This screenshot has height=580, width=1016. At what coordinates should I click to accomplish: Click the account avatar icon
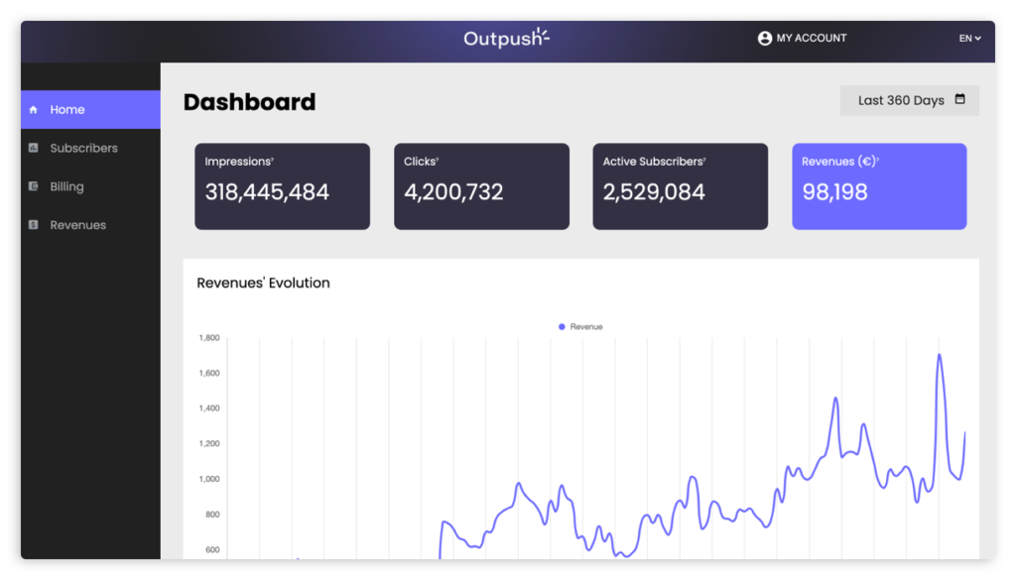tap(764, 39)
